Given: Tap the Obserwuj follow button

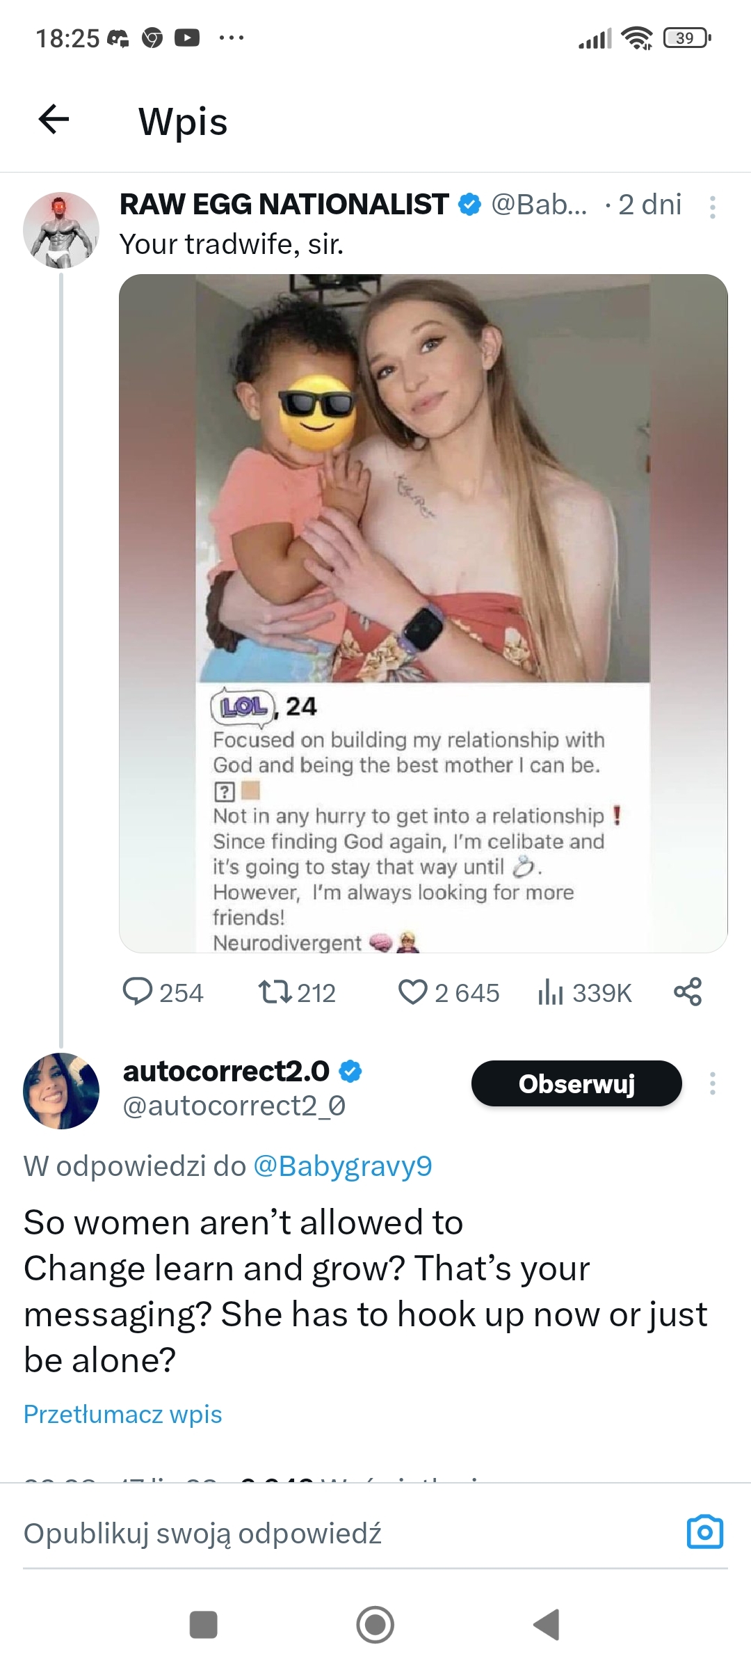Looking at the screenshot, I should click(576, 1083).
